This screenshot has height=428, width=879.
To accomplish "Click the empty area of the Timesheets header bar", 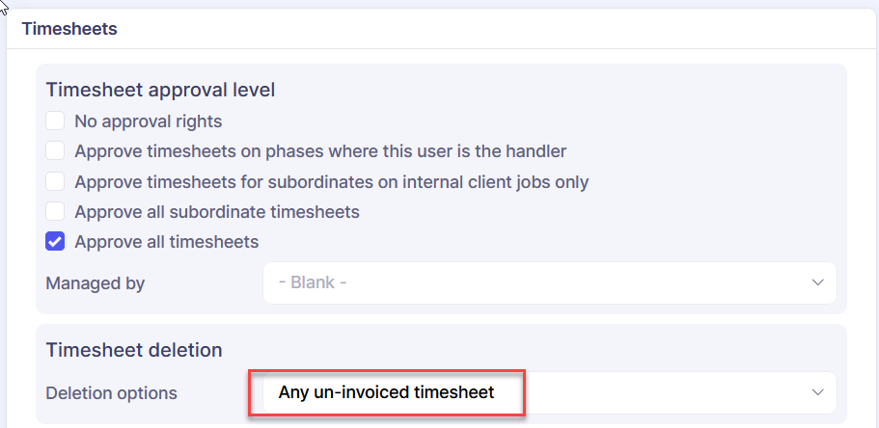I will pyautogui.click(x=482, y=29).
